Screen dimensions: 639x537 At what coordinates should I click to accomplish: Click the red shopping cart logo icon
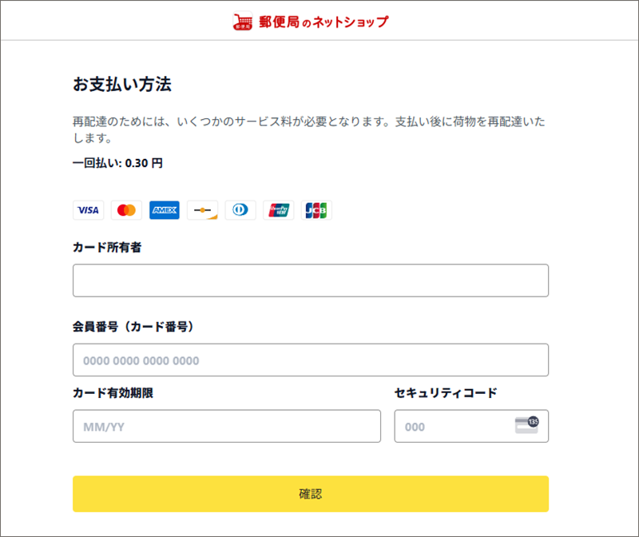(244, 22)
